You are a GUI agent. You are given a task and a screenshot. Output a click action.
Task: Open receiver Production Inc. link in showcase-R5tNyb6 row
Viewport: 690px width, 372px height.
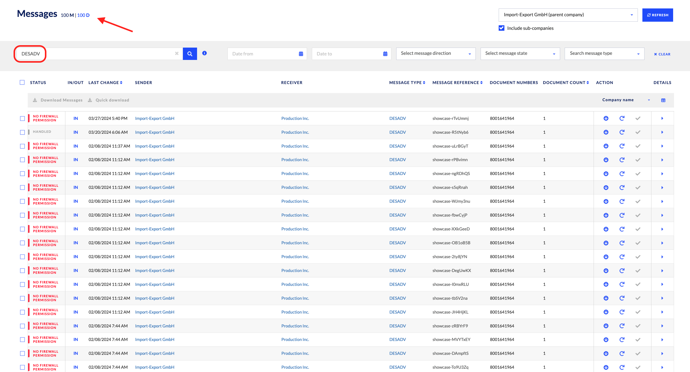pyautogui.click(x=295, y=132)
